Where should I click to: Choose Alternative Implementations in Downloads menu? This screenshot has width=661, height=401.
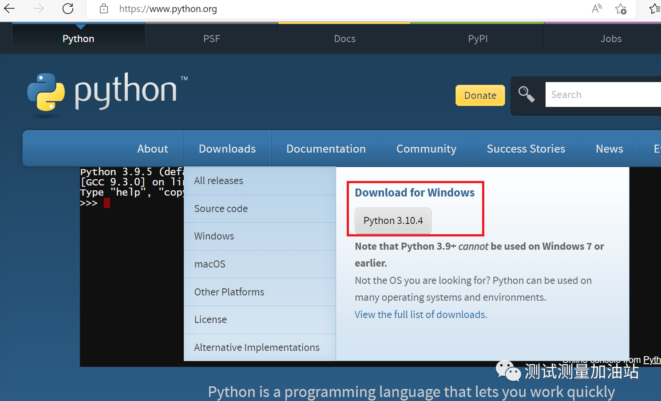[260, 347]
